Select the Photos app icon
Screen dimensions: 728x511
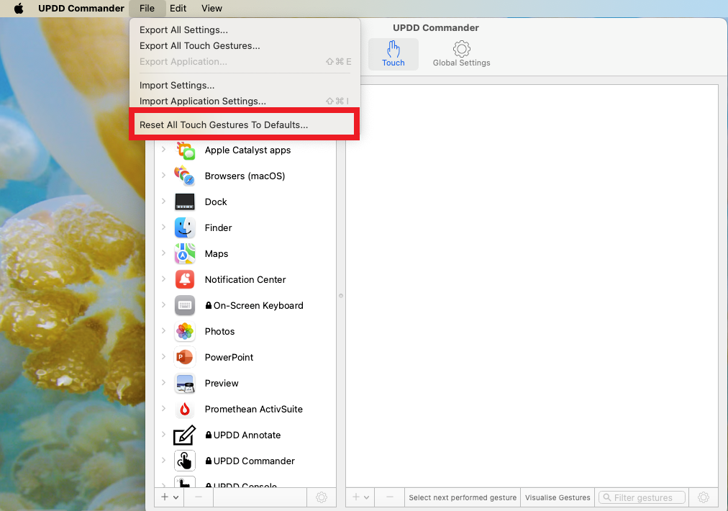[x=185, y=332]
